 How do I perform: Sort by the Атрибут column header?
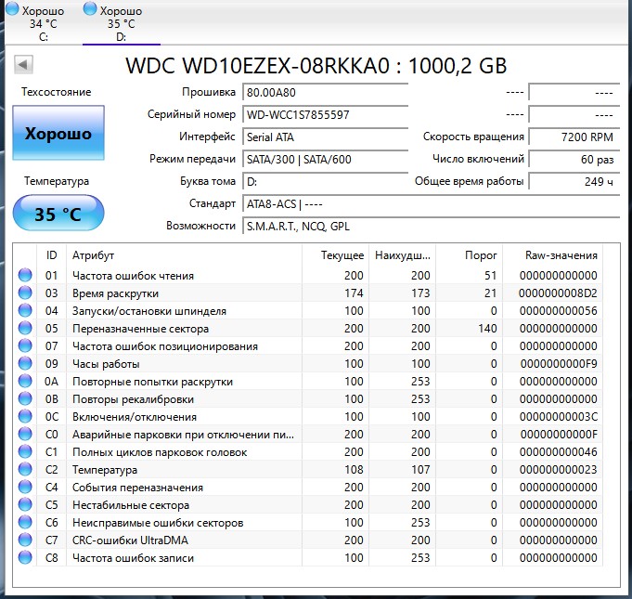click(x=186, y=255)
